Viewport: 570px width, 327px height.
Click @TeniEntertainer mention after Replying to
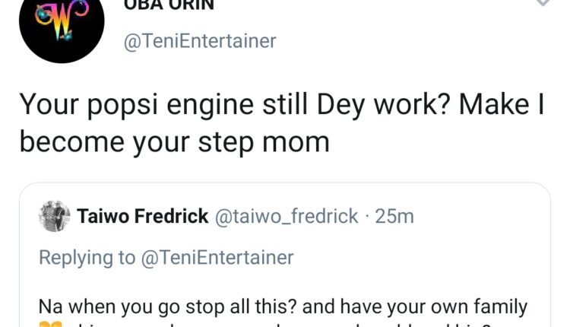point(216,257)
